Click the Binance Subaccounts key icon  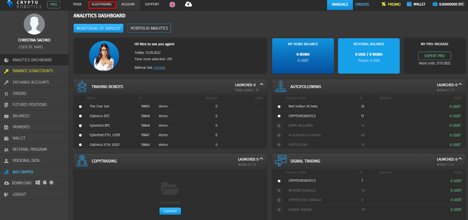6,71
